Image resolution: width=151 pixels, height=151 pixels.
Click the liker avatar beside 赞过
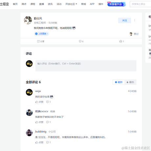tap(131, 34)
